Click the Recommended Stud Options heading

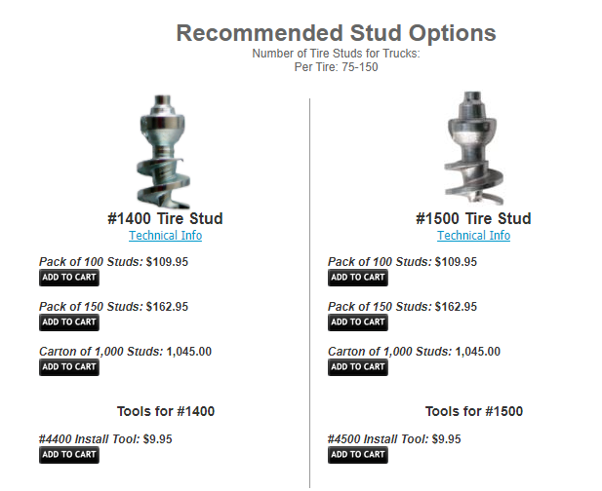pyautogui.click(x=336, y=32)
